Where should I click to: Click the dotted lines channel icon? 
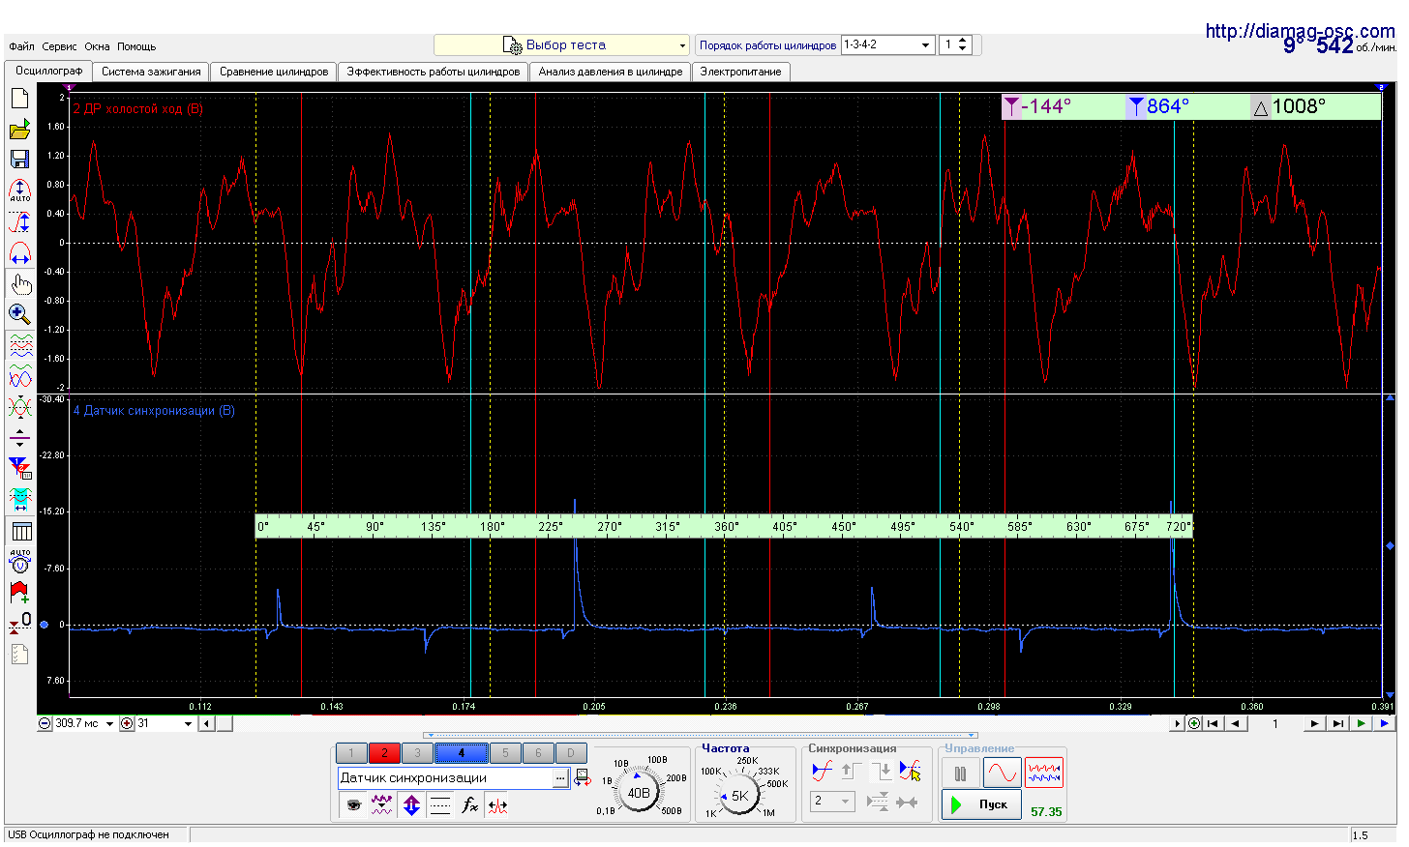coord(440,804)
